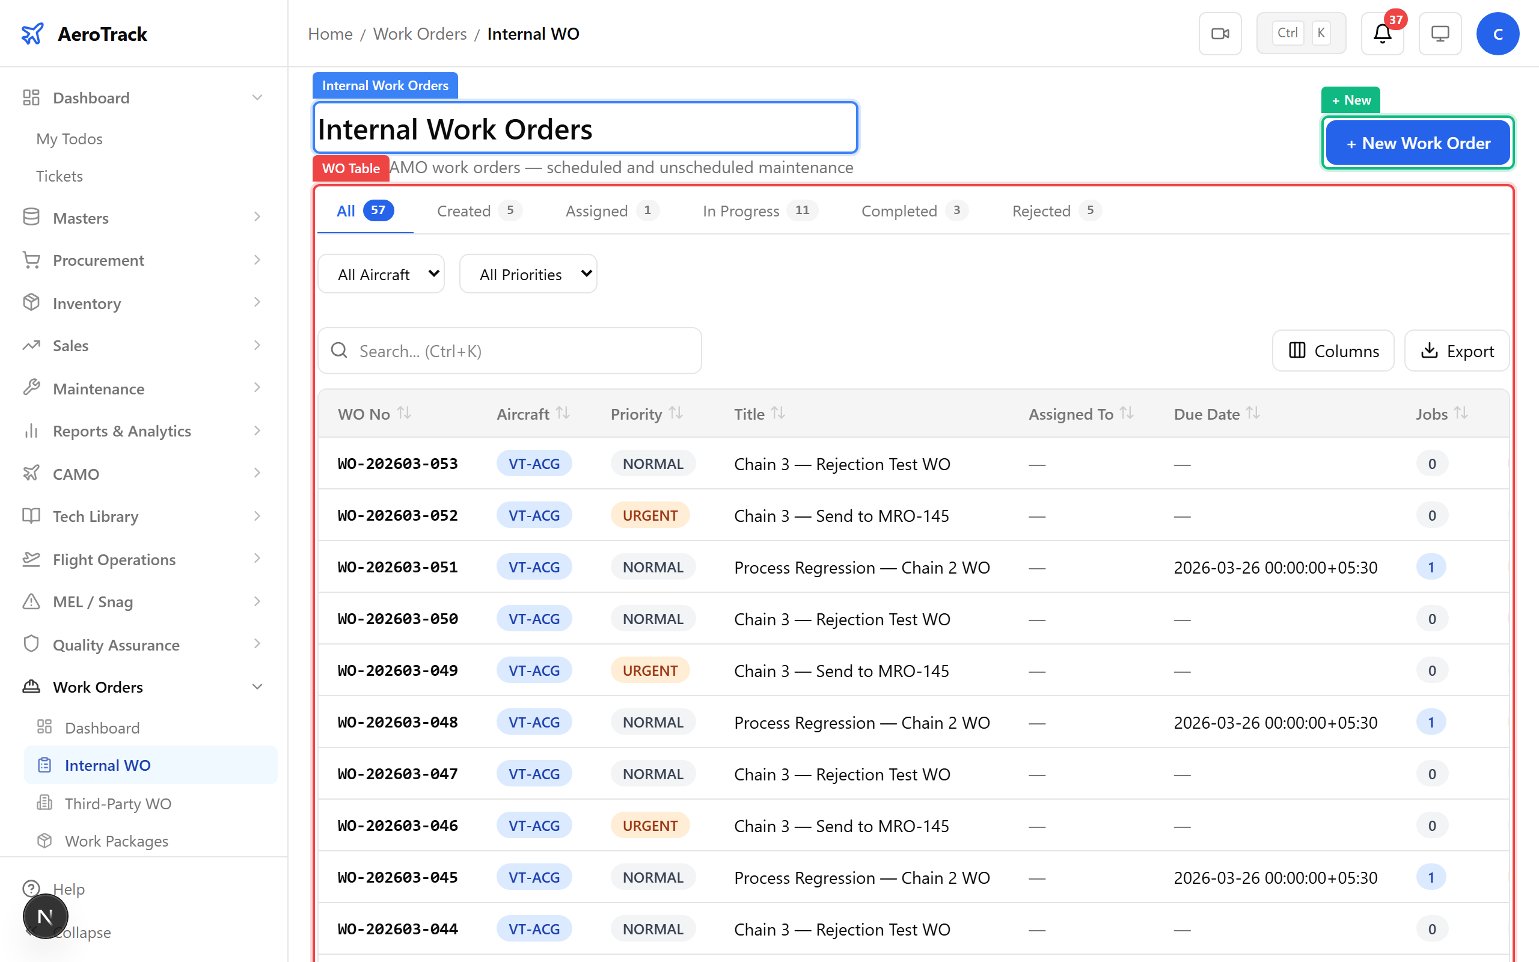Sort by WO No column arrows
This screenshot has width=1539, height=962.
click(405, 414)
